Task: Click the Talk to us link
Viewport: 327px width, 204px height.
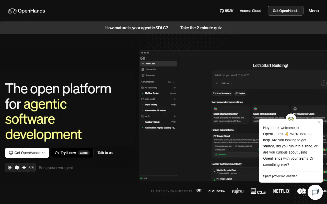Action: (105, 153)
